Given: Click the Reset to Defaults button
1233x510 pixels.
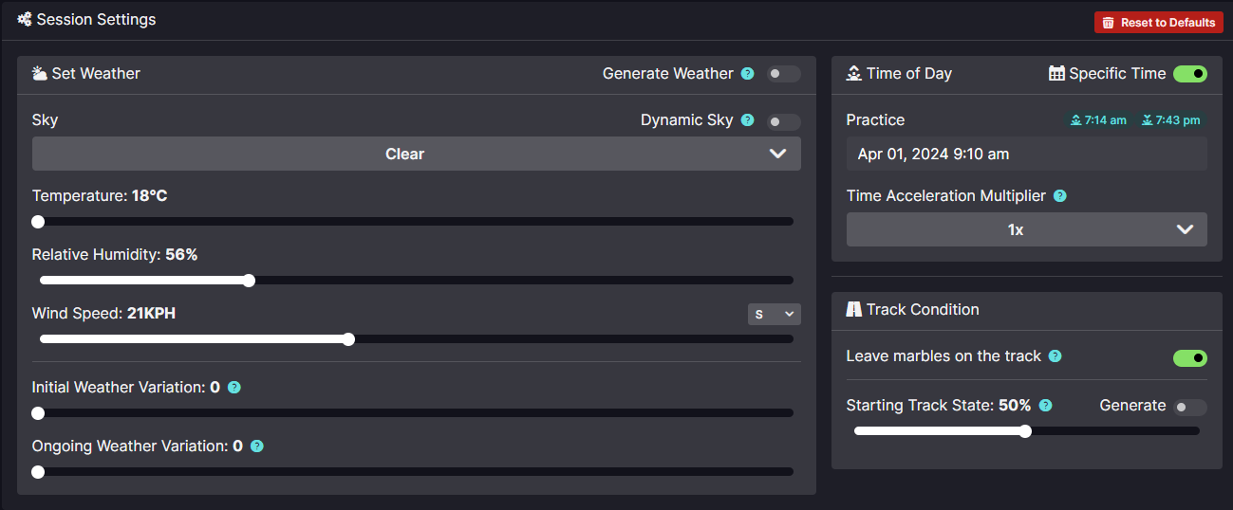Looking at the screenshot, I should [1158, 23].
